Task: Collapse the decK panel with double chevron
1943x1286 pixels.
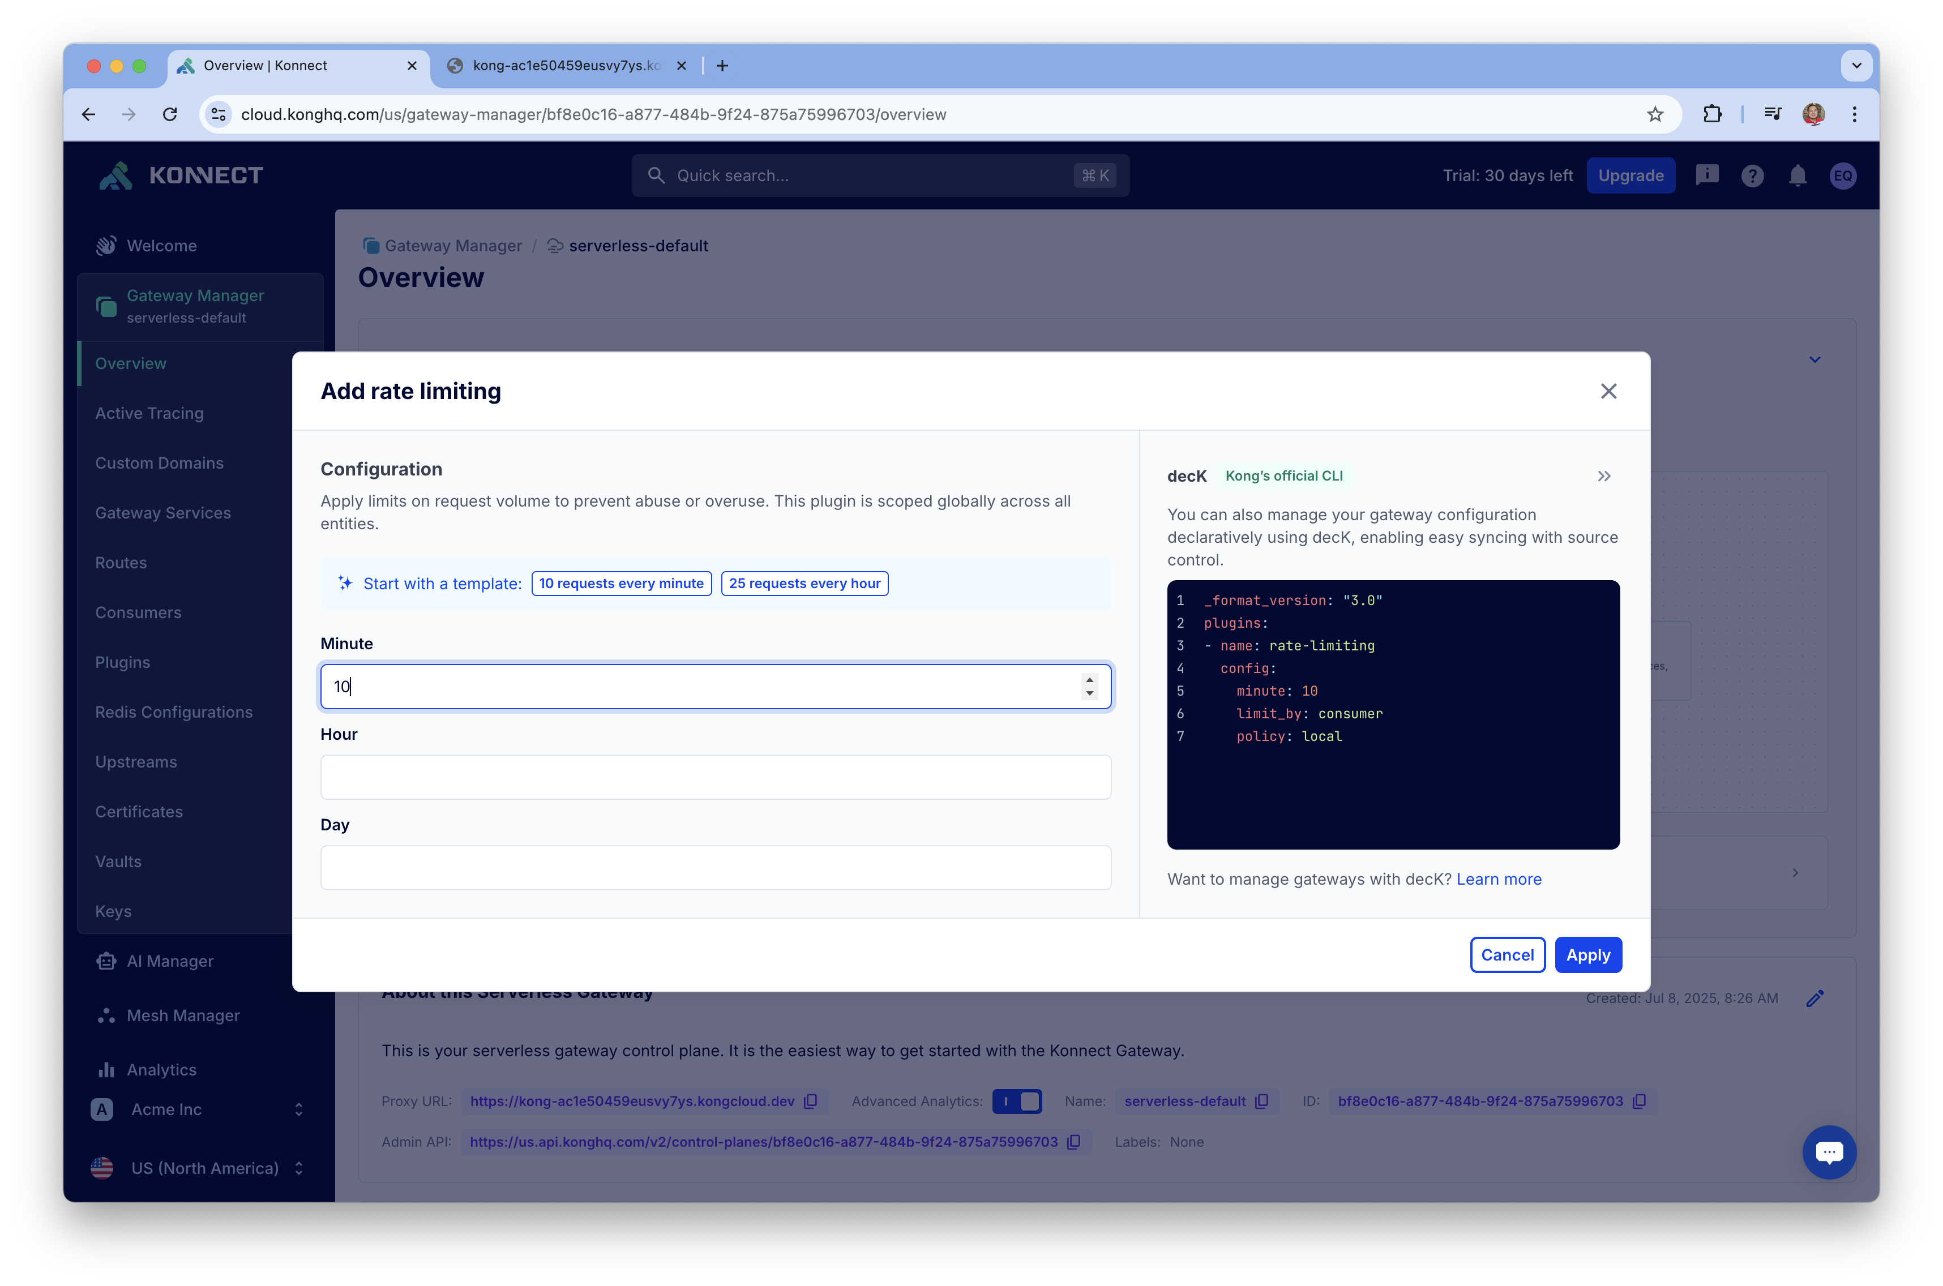Action: tap(1603, 477)
